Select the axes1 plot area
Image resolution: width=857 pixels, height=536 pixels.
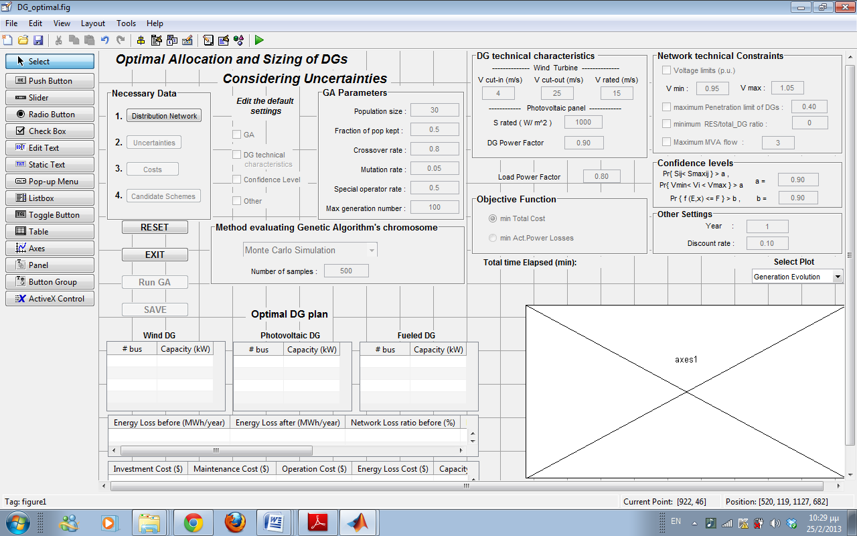coord(684,391)
